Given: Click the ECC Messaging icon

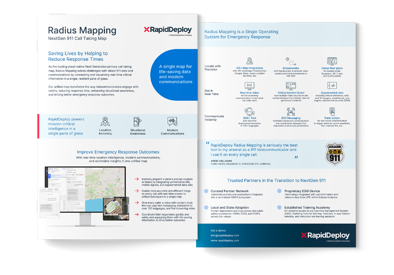Looking at the screenshot, I should pyautogui.click(x=291, y=112).
